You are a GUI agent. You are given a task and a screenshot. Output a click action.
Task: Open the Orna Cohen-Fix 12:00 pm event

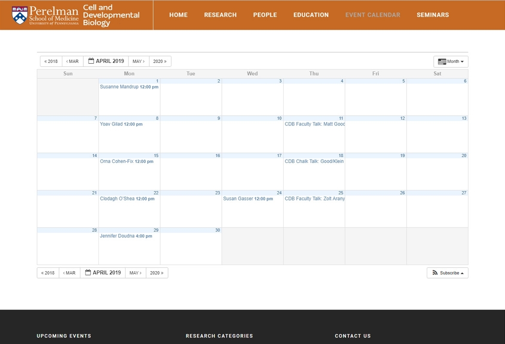126,161
